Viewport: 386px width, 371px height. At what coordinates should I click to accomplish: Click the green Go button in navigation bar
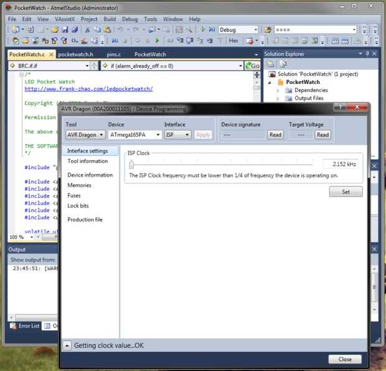253,66
